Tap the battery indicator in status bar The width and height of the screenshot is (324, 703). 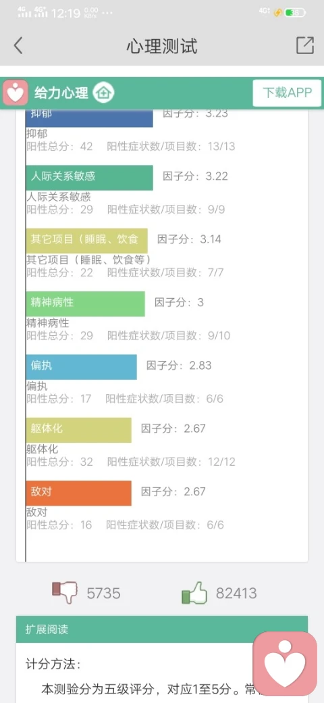pyautogui.click(x=295, y=13)
